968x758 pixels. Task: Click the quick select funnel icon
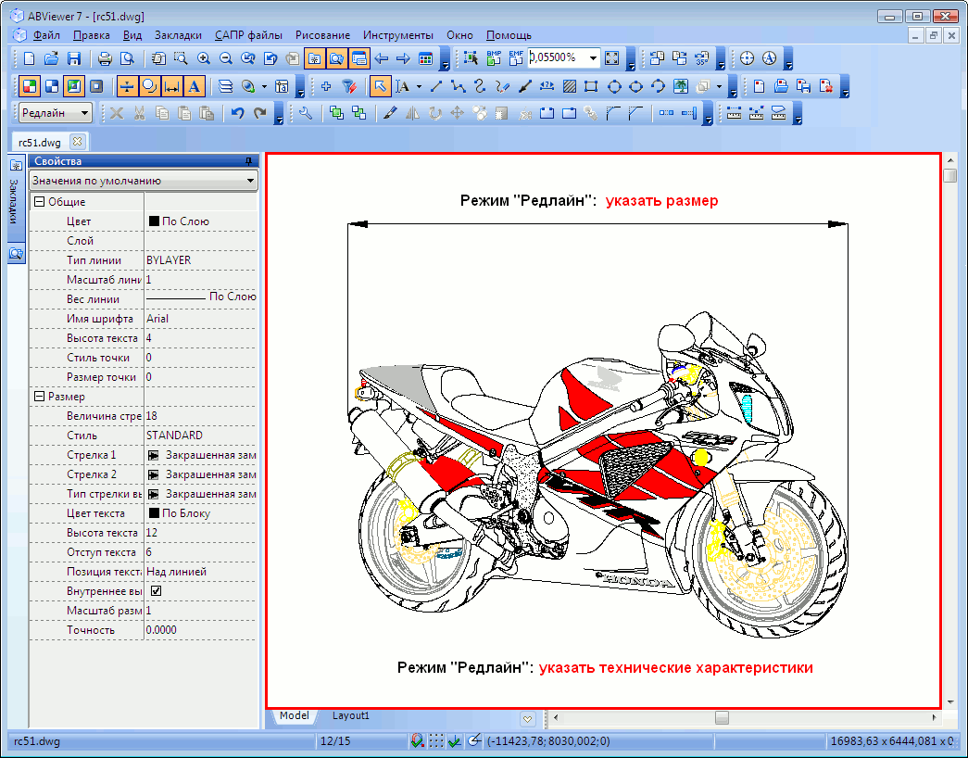point(349,86)
